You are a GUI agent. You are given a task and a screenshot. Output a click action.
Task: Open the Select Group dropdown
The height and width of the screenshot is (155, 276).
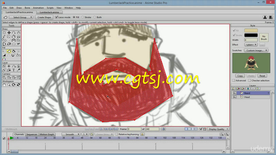point(21,17)
